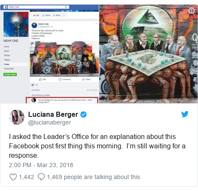Click the speech bubble reply icon

(41, 177)
